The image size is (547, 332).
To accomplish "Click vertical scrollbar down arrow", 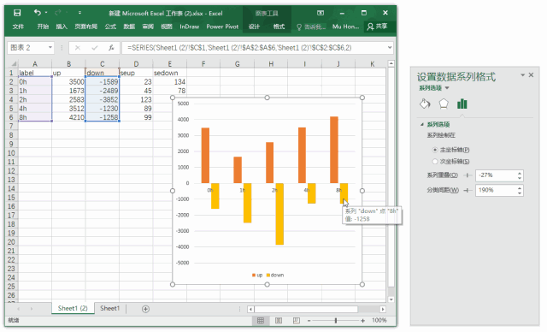I will coord(391,299).
